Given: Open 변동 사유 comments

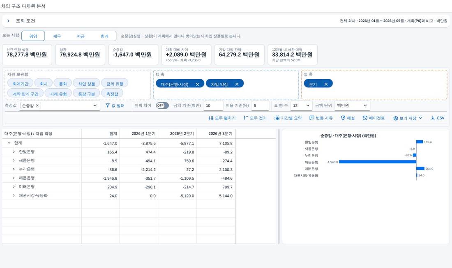Looking at the screenshot, I should 321,118.
